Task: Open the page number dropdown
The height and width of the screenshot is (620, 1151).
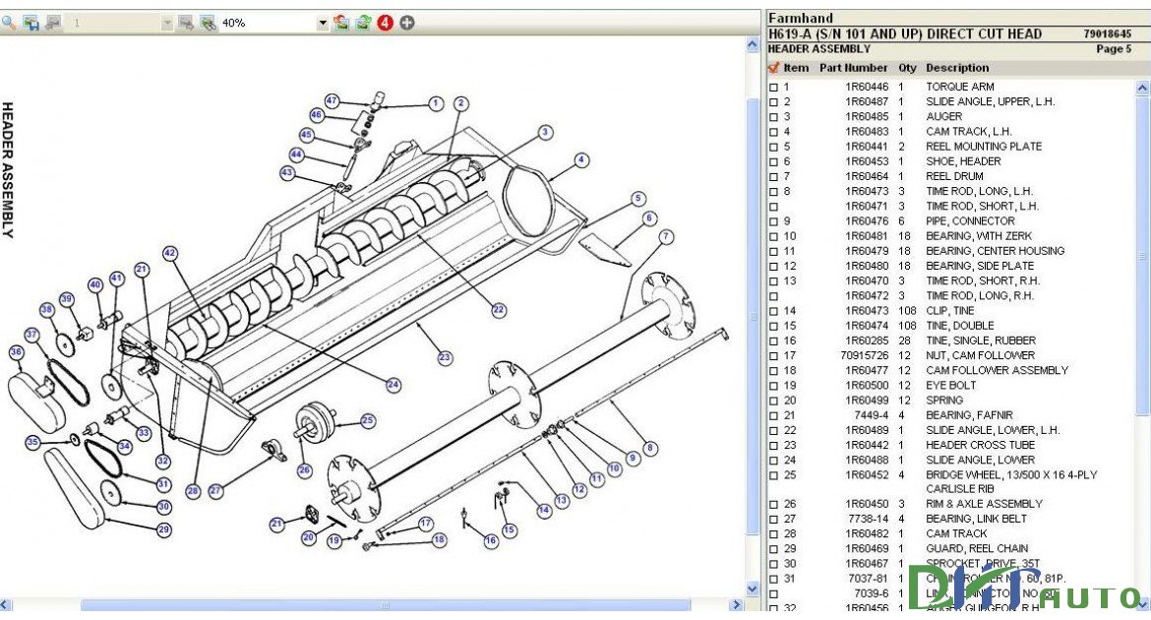Action: coord(165,22)
